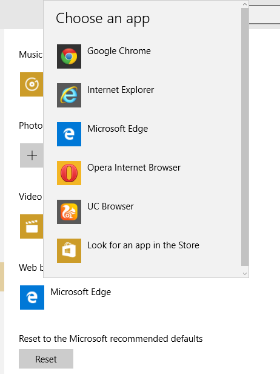
Task: Click "Look for an app in the Store"
Action: pyautogui.click(x=143, y=245)
